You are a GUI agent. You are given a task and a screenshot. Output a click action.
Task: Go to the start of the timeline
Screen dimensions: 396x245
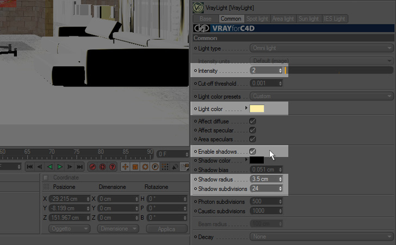30,167
